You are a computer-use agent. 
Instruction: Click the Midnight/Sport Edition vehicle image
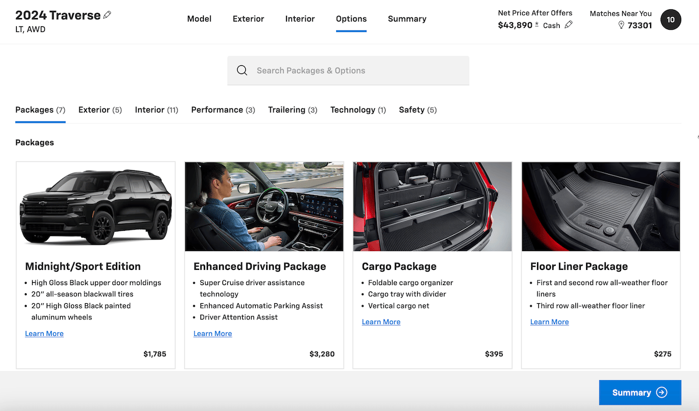96,206
